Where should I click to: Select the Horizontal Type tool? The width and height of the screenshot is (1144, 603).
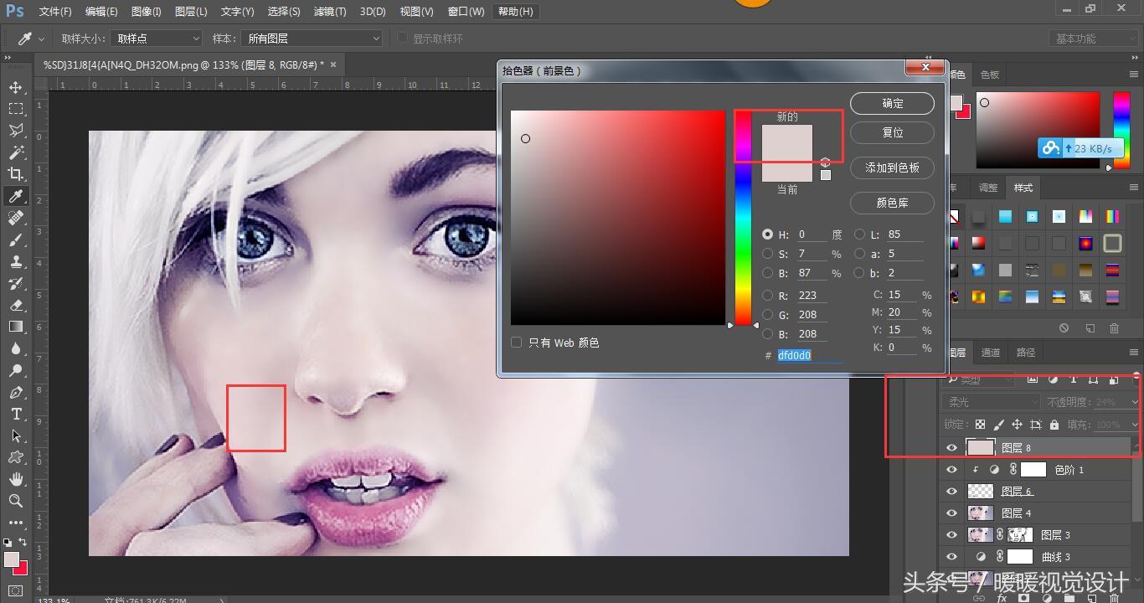tap(16, 414)
